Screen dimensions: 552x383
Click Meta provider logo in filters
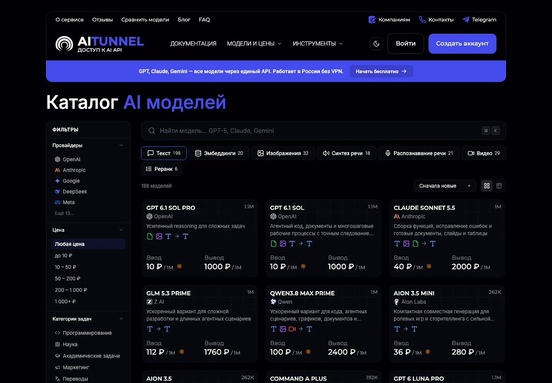coord(57,203)
